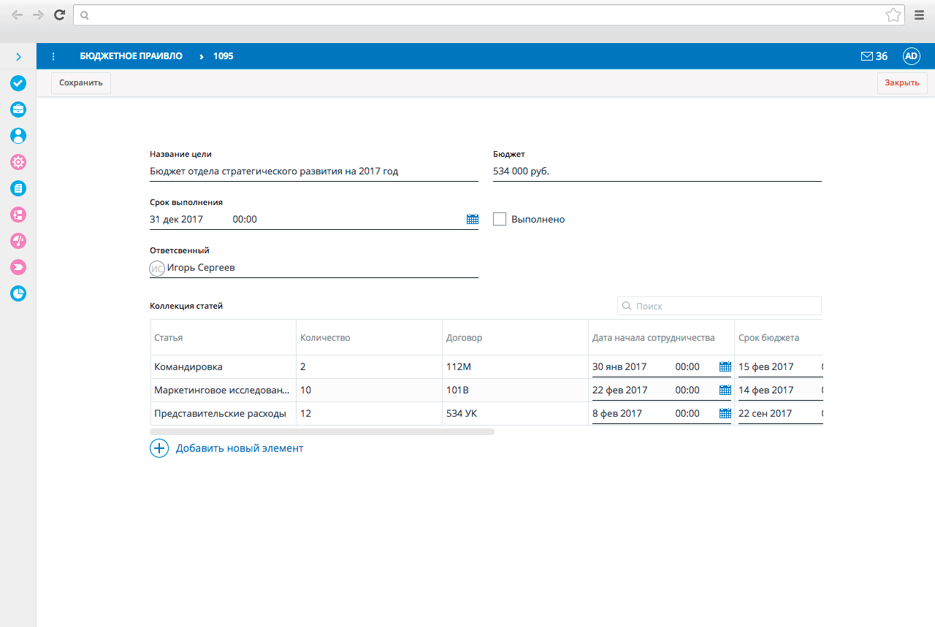935x627 pixels.
Task: Open the pink gear icon in sidebar
Action: (18, 162)
